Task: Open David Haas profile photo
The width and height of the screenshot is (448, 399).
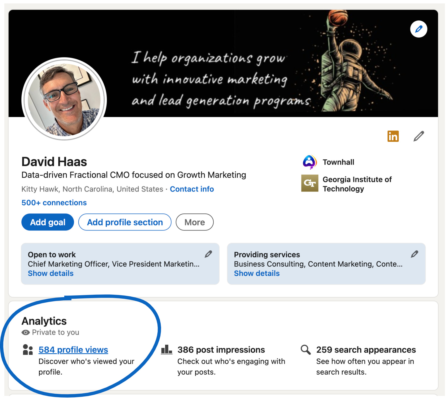Action: [64, 99]
